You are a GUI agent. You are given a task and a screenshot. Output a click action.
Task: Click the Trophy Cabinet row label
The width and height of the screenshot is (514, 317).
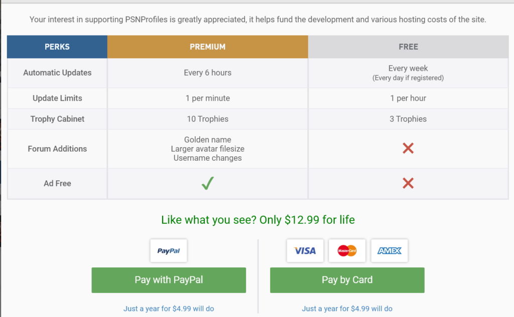coord(57,119)
